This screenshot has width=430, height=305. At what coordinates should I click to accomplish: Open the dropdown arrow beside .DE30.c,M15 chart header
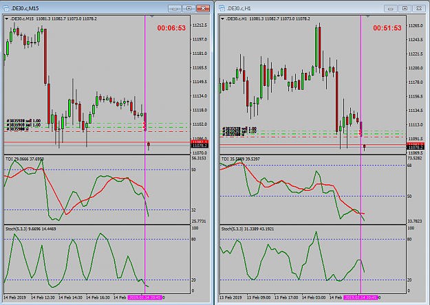[x=7, y=19]
